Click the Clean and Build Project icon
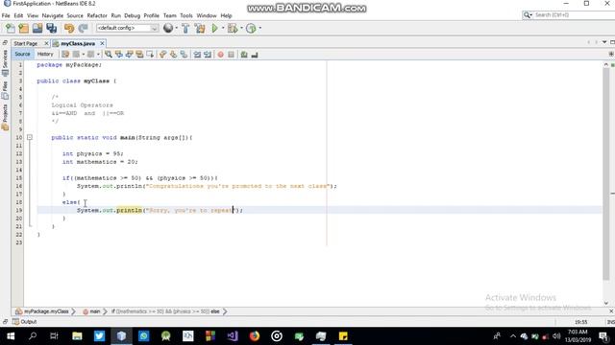Image resolution: width=615 pixels, height=345 pixels. (x=200, y=28)
